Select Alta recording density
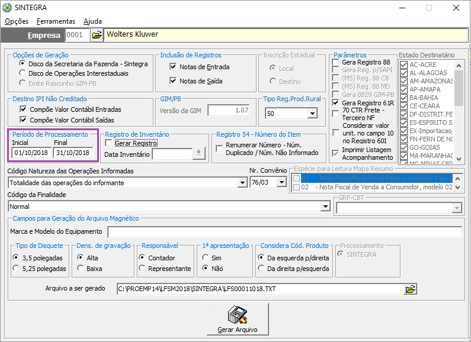The height and width of the screenshot is (342, 471). tap(80, 257)
